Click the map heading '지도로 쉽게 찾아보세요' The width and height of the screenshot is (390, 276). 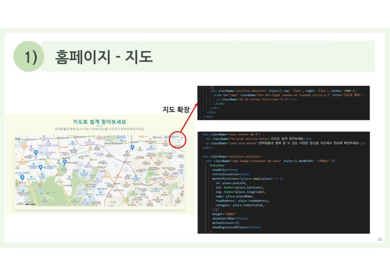(99, 122)
